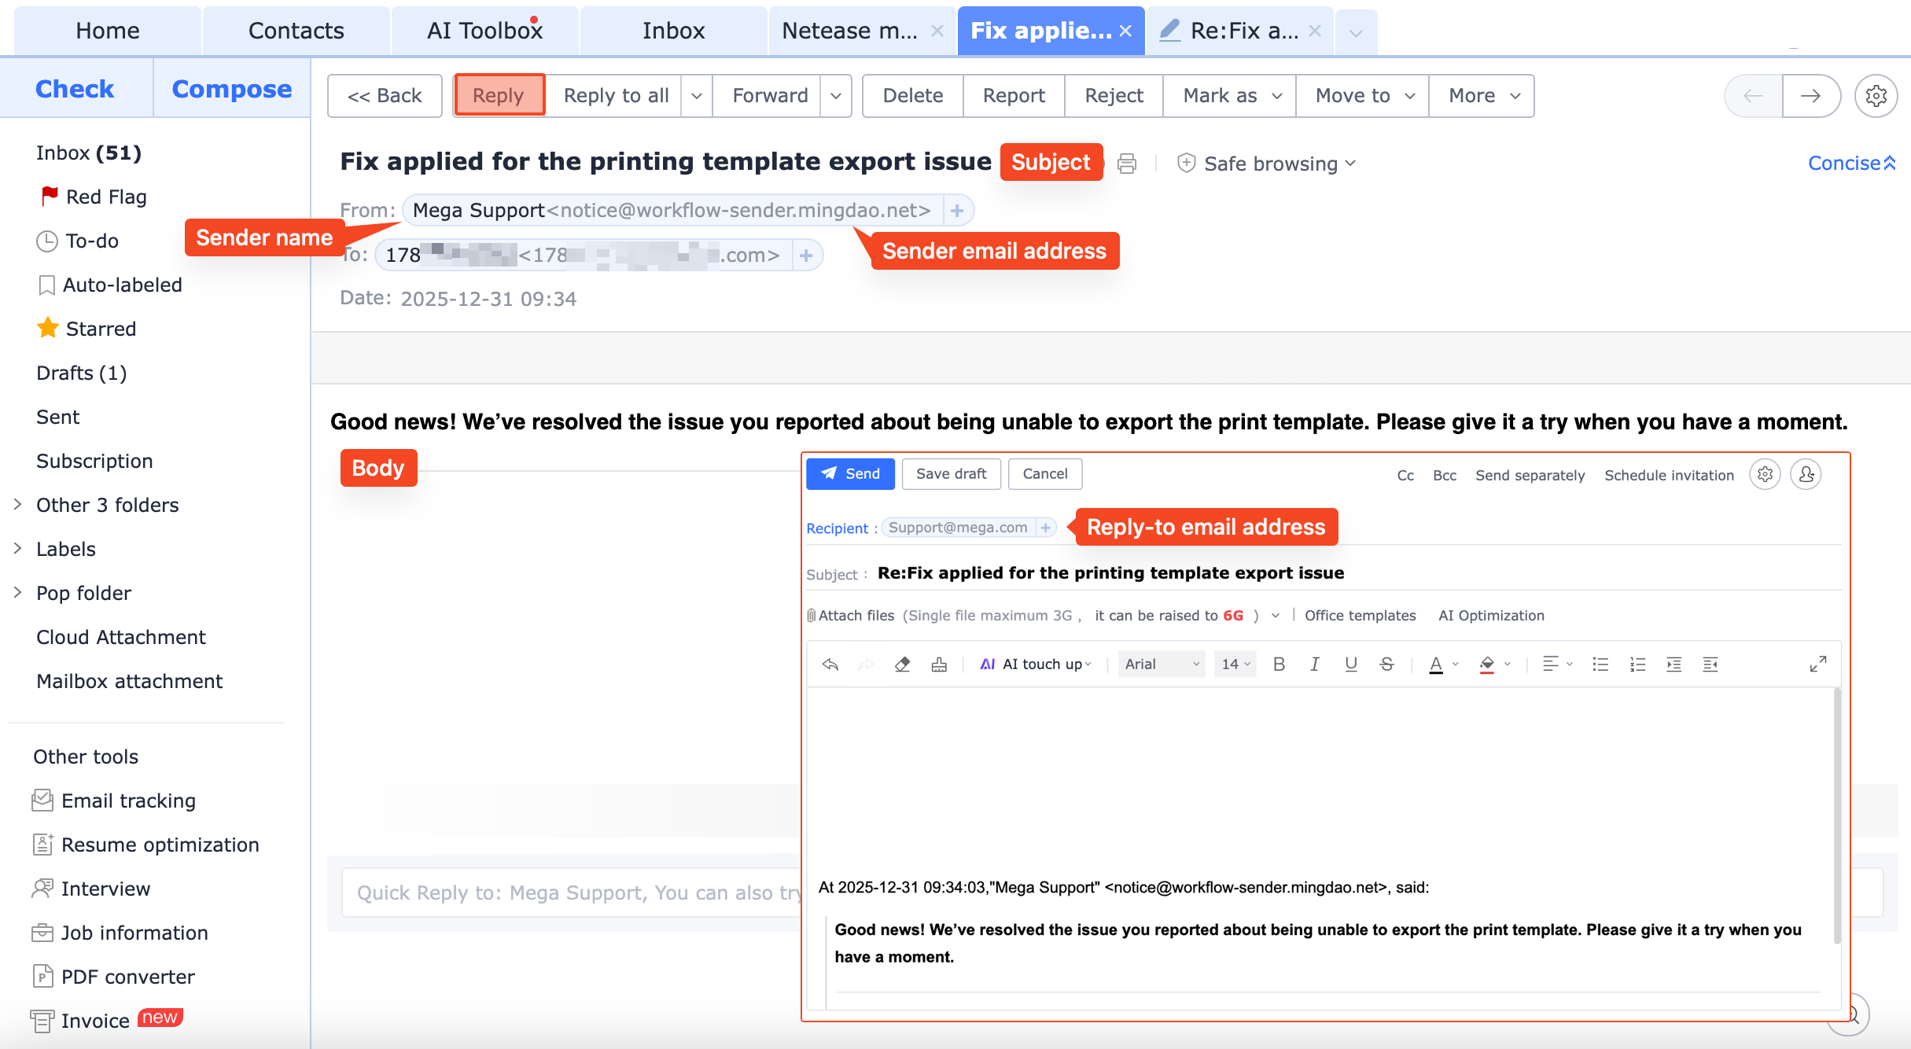
Task: Open the font color picker arrow
Action: pos(1456,664)
